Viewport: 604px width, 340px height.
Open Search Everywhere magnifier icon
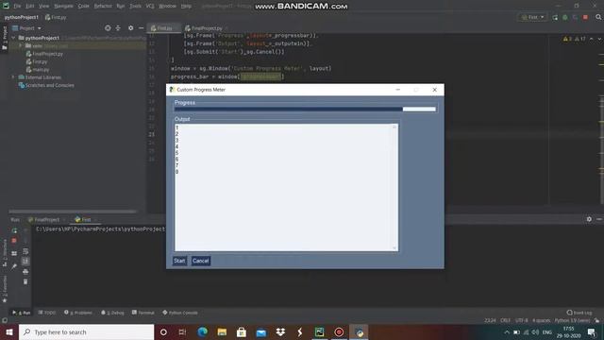[598, 17]
